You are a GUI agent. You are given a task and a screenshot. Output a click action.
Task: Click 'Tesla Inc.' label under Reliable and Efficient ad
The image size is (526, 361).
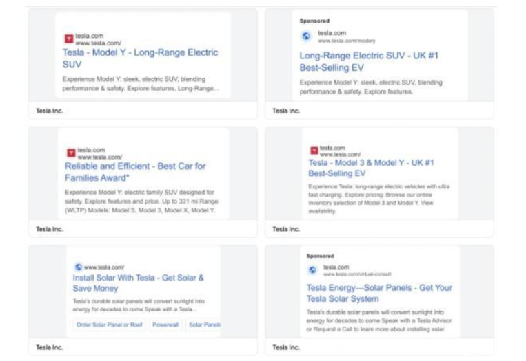click(50, 229)
